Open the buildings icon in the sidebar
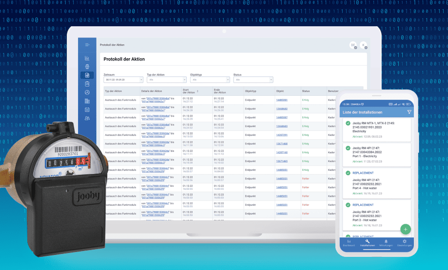 87,101
